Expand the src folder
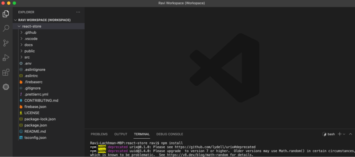The width and height of the screenshot is (355, 157). (x=49, y=57)
